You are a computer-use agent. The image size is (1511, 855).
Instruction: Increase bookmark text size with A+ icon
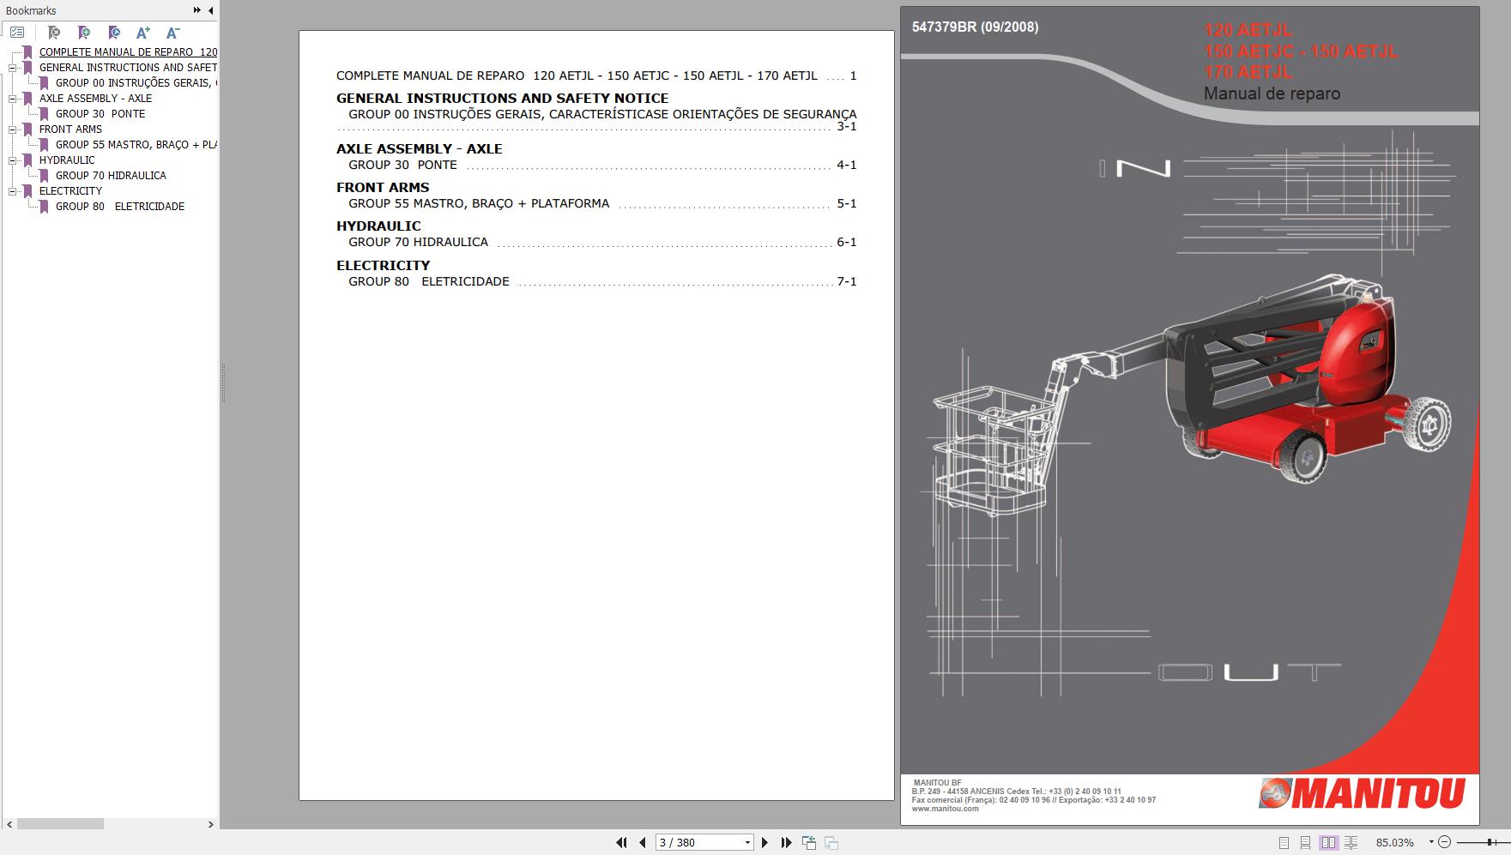(144, 33)
